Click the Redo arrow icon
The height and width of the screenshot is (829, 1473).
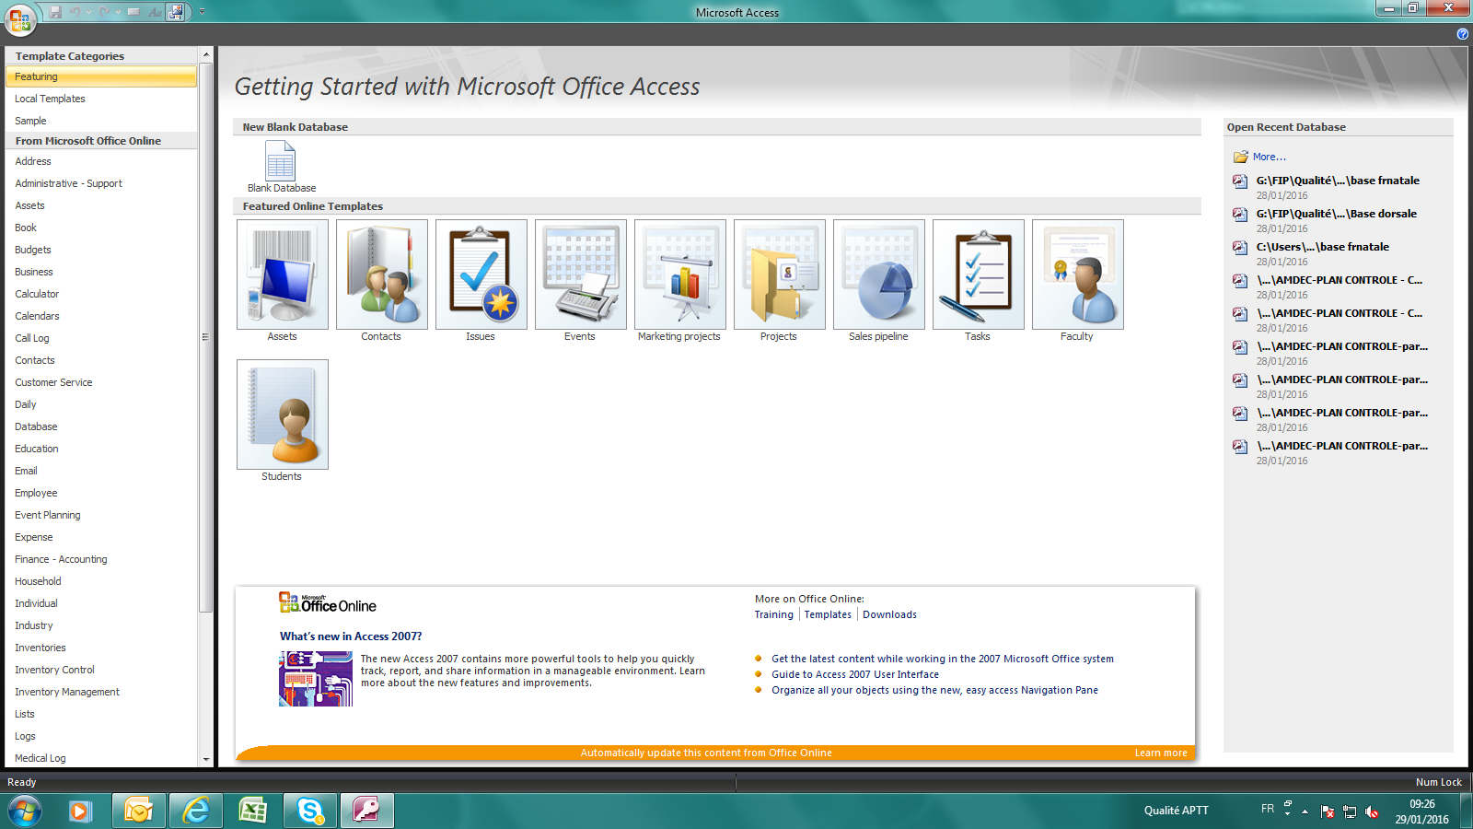[104, 12]
